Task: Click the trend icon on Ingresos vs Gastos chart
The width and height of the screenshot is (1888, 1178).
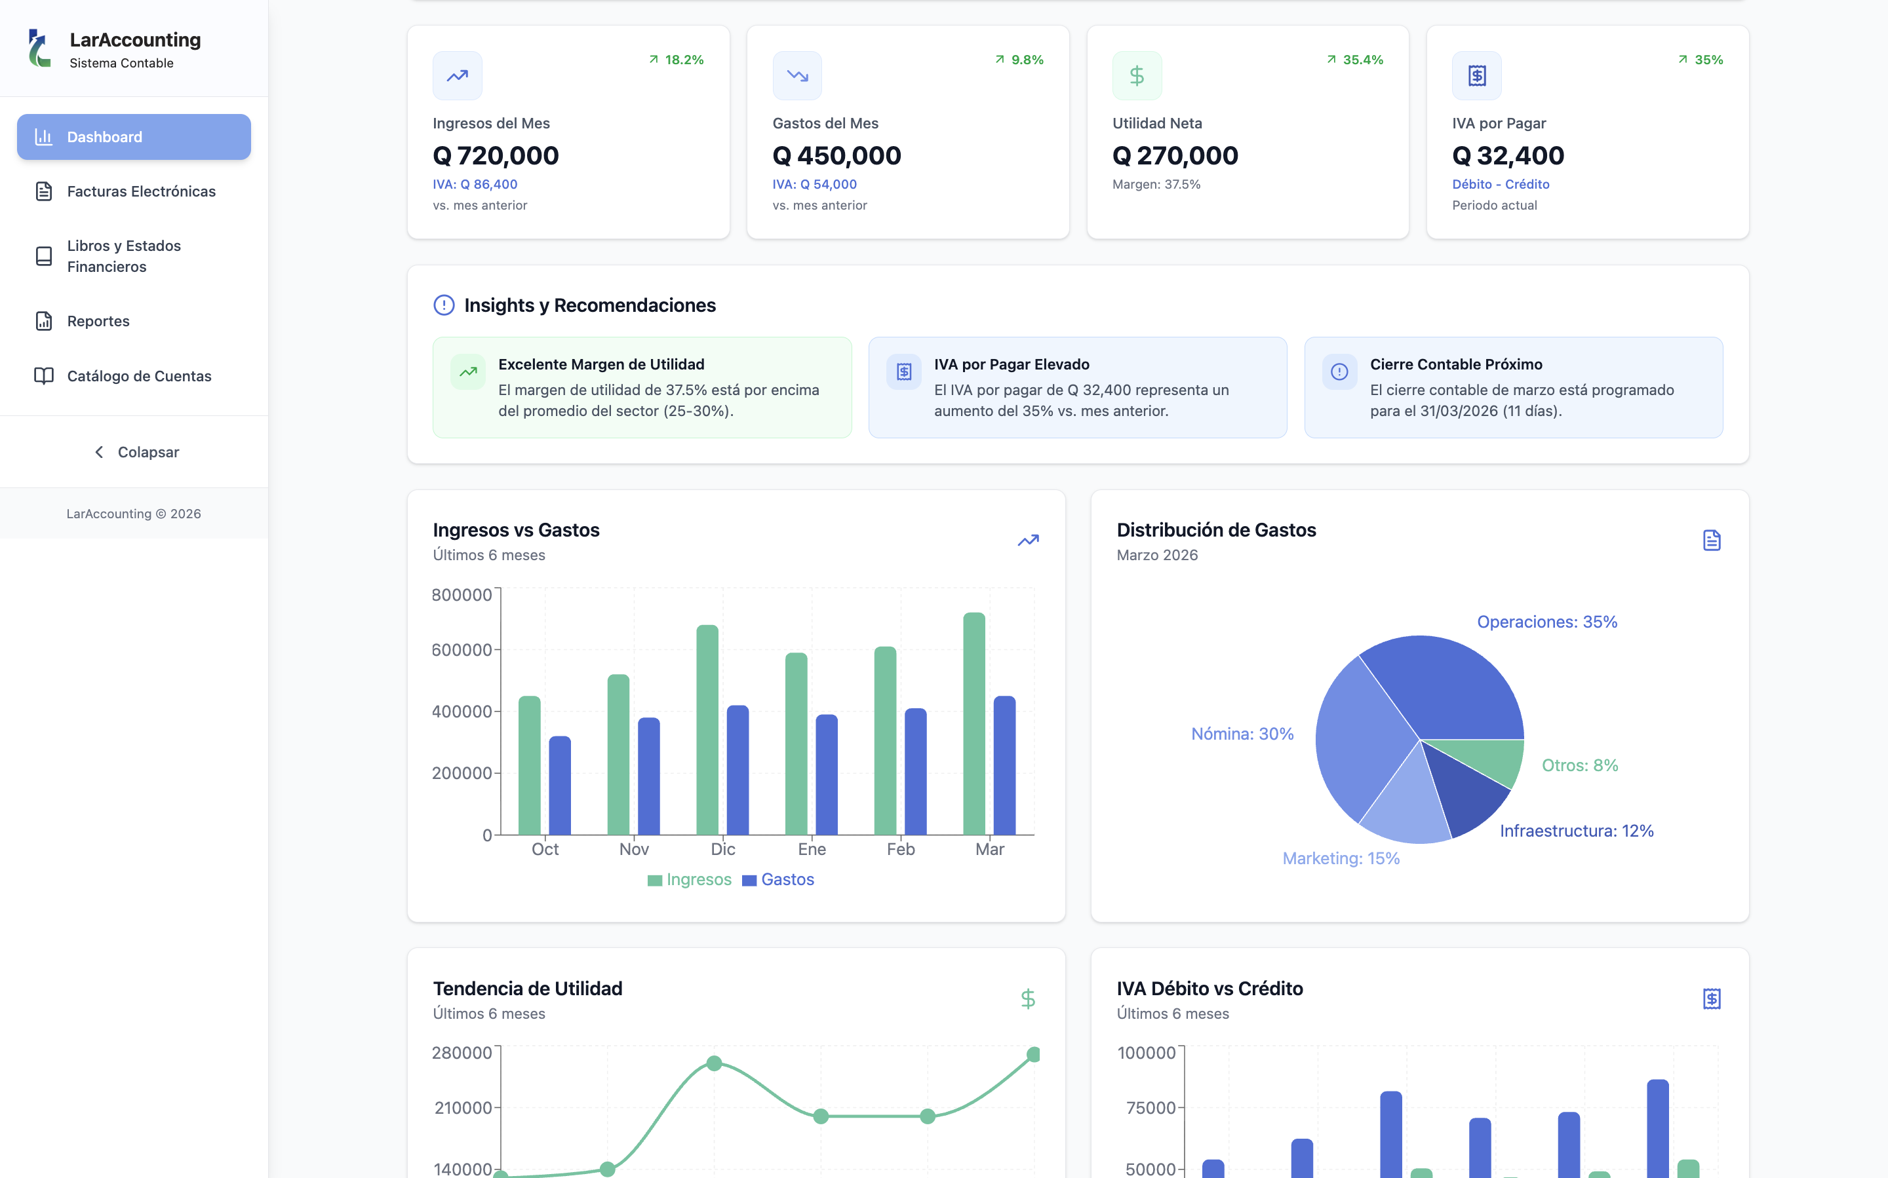Action: pyautogui.click(x=1028, y=541)
